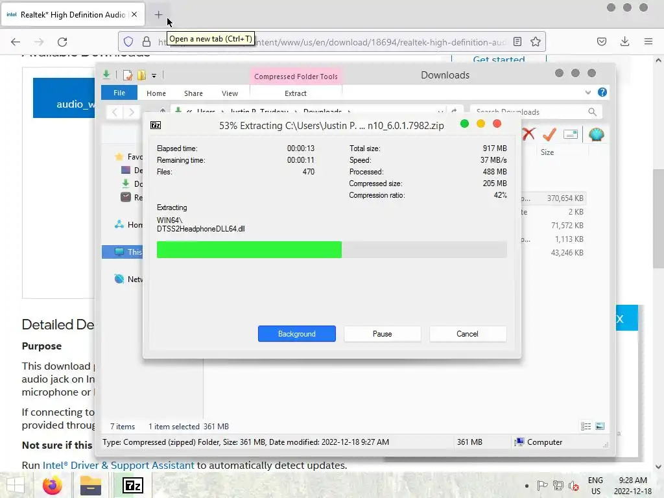664x498 pixels.
Task: Show site security padlock info
Action: pyautogui.click(x=146, y=41)
